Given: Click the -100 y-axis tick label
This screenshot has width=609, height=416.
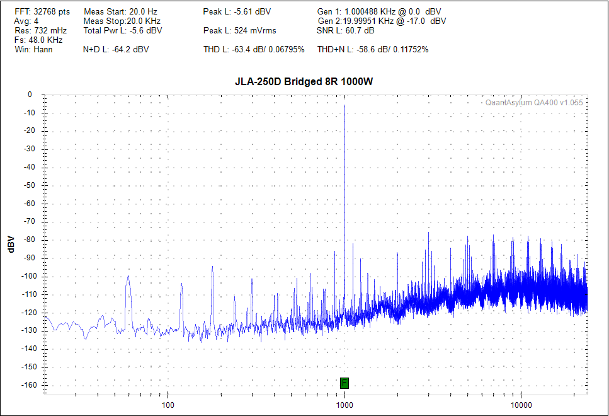Looking at the screenshot, I should (29, 276).
